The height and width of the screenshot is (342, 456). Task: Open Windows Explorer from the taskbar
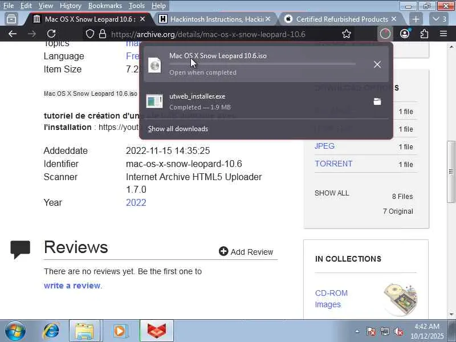point(84,331)
